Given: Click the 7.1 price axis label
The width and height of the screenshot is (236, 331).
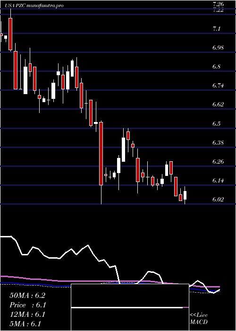Looking at the screenshot, I should (216, 29).
